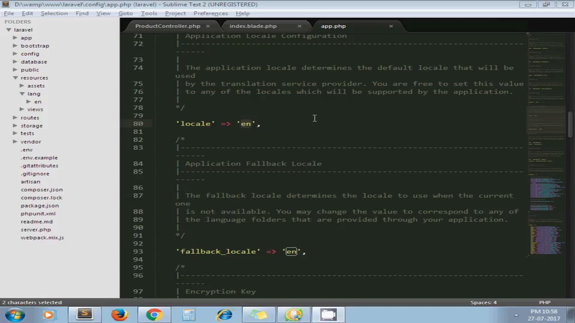The height and width of the screenshot is (323, 575).
Task: Open the folders icon in taskbar
Action: 259,314
